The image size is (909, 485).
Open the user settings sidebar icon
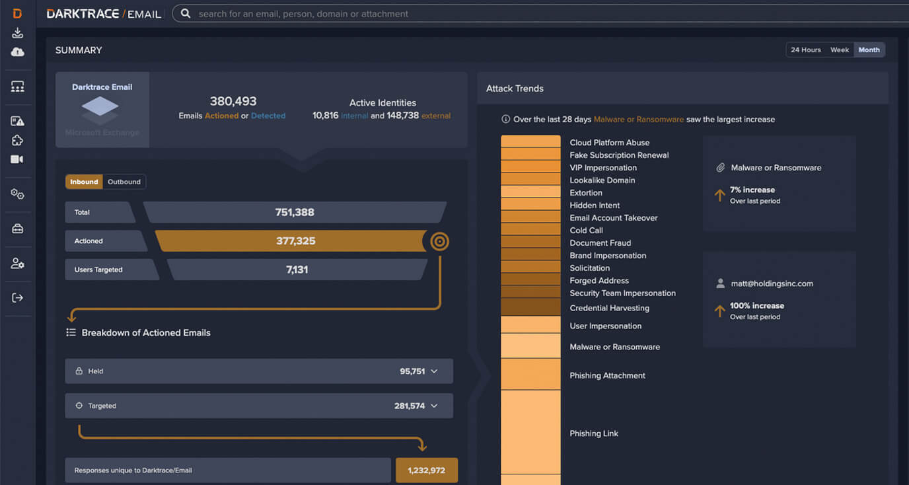coord(17,263)
